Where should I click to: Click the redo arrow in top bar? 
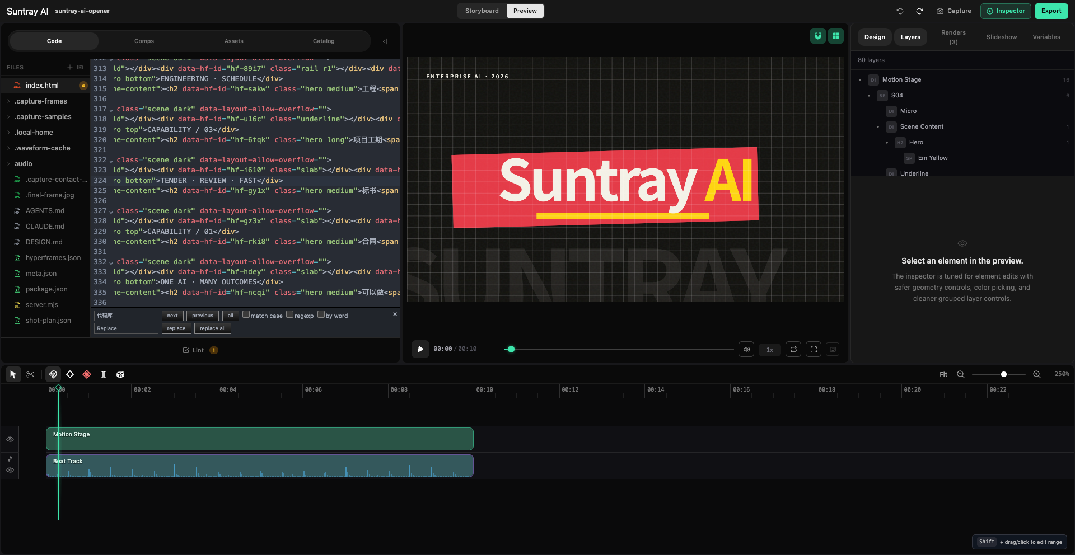tap(919, 11)
